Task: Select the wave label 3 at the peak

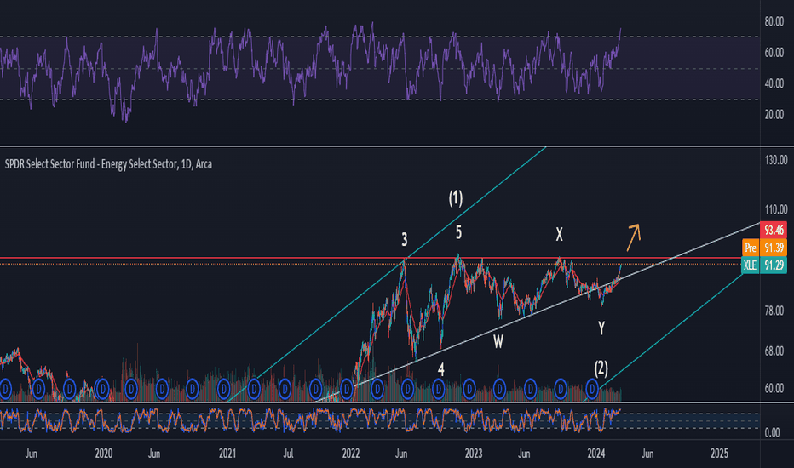Action: coord(404,239)
